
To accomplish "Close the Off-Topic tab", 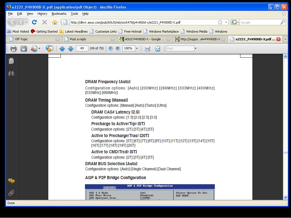I will tap(57, 39).
